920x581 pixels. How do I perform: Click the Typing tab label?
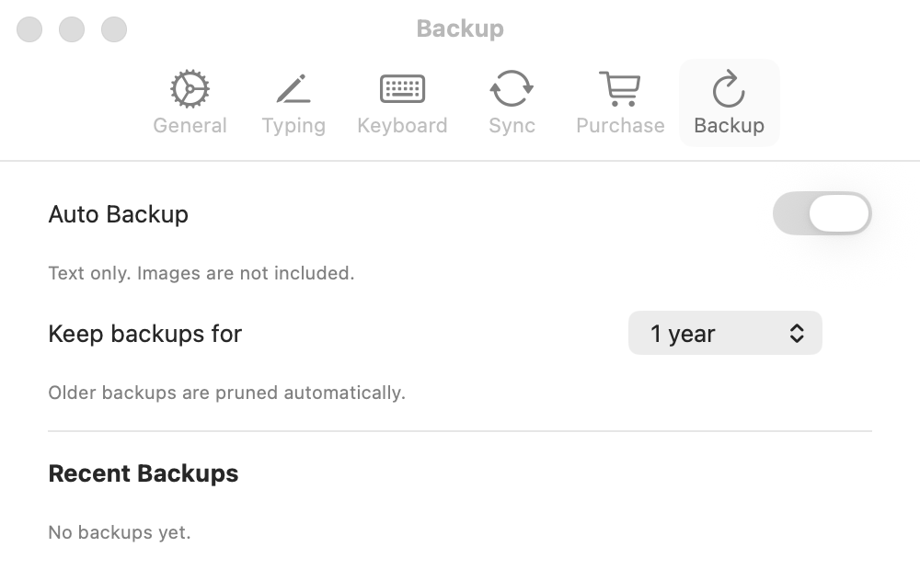click(x=293, y=125)
